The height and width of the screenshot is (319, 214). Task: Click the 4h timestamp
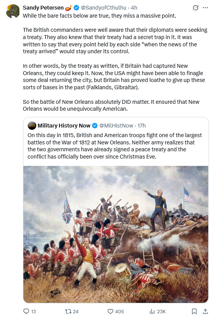pos(134,8)
